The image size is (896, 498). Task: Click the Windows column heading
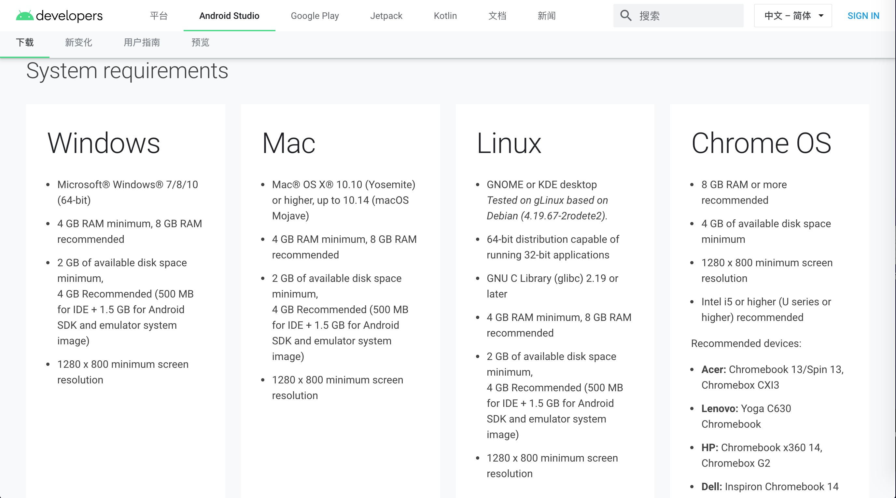click(104, 143)
